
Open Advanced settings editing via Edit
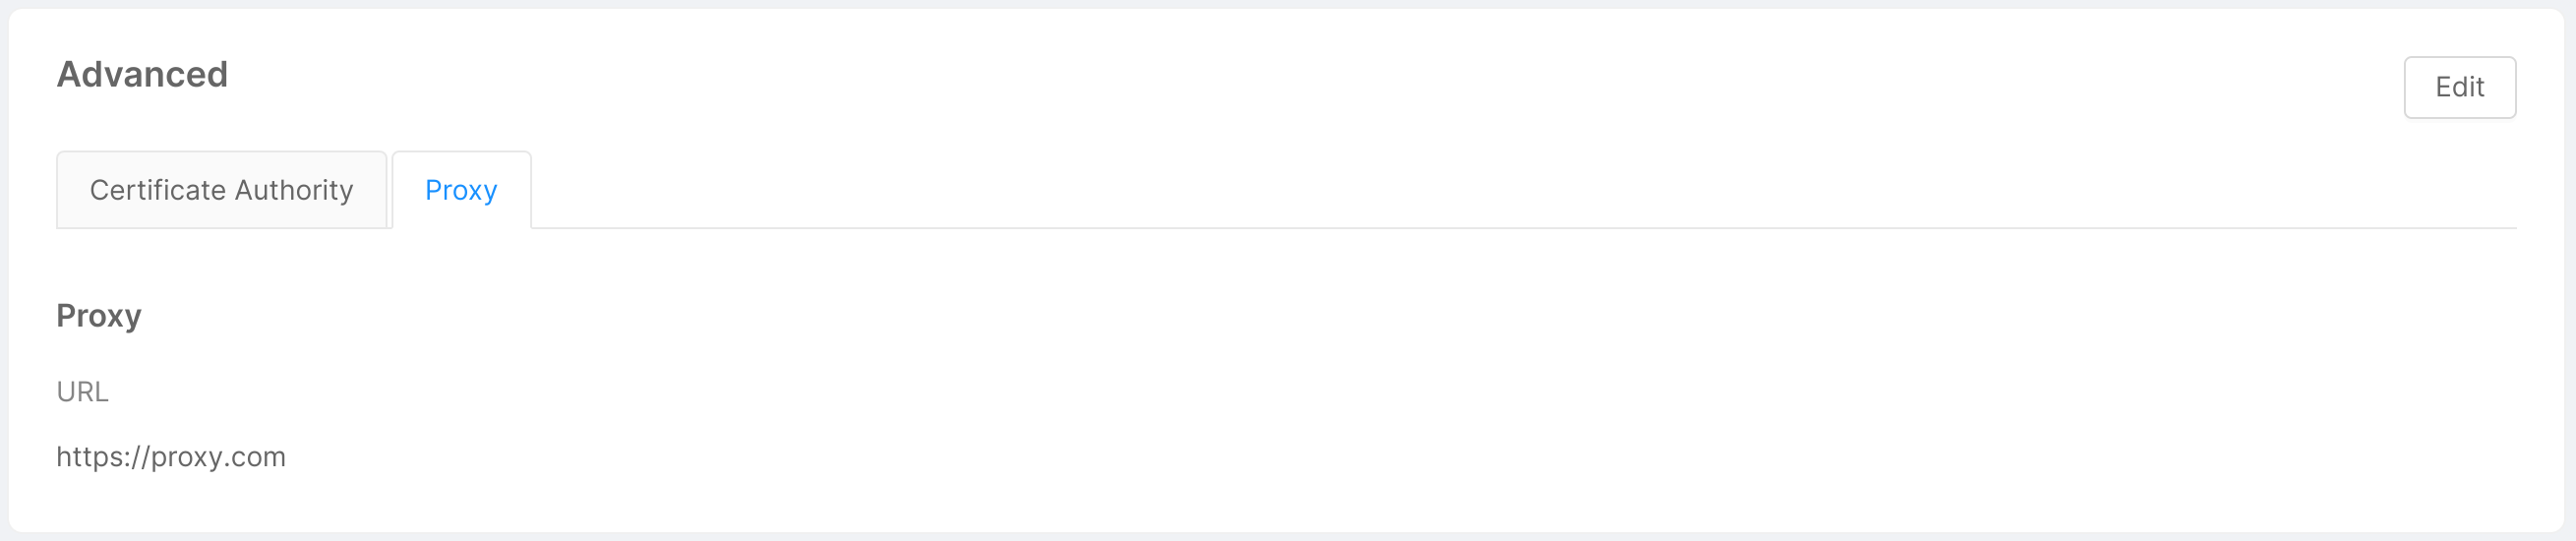2458,87
